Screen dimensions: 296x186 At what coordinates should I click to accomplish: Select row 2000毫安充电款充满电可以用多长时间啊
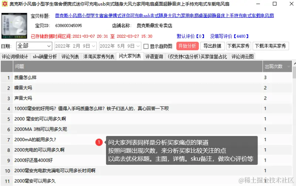(x=146, y=171)
